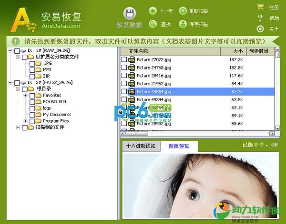Viewport: 286px width, 224px height.
Task: Check the box for Picture 27072.jpg
Action: point(124,59)
